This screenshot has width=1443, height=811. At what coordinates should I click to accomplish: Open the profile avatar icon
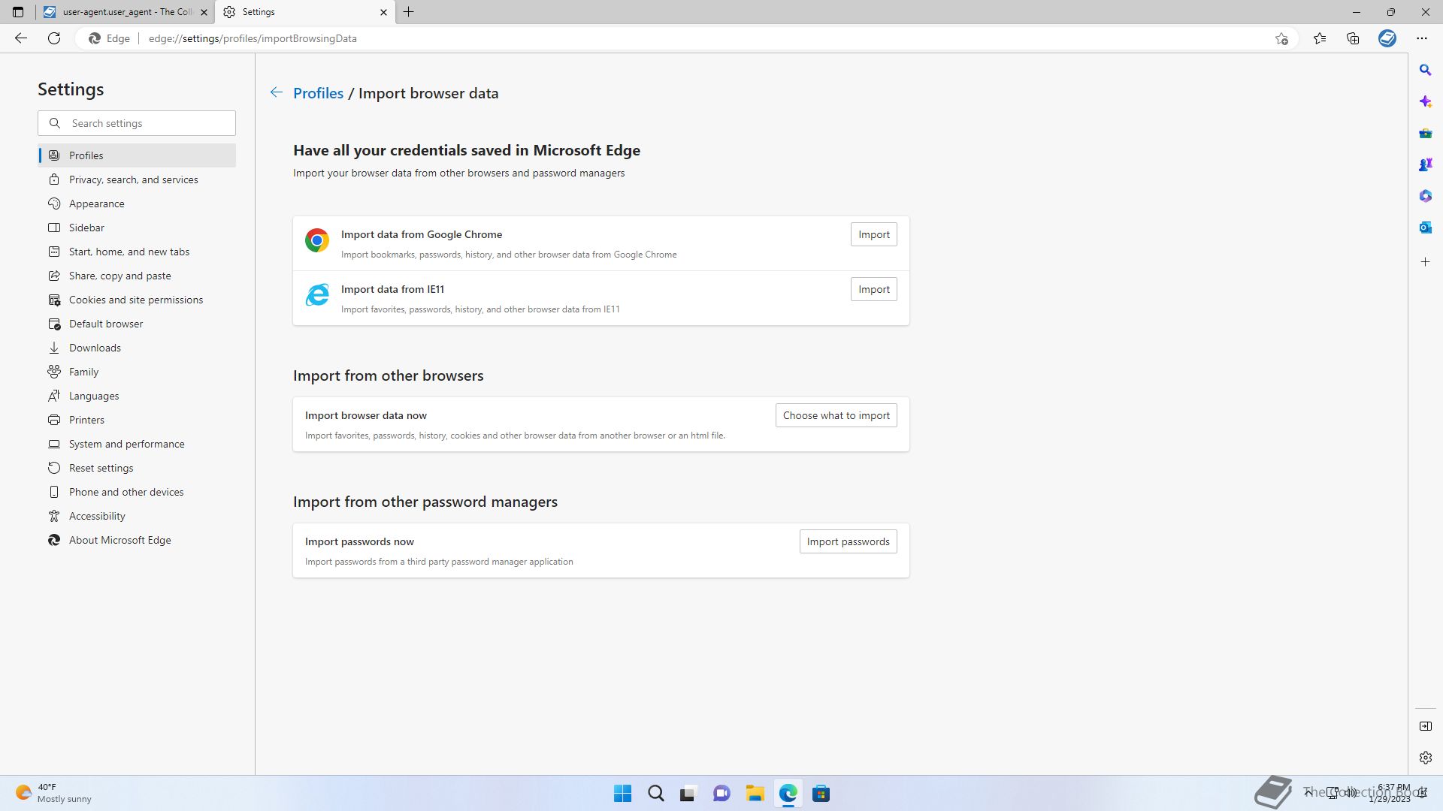pos(1387,38)
